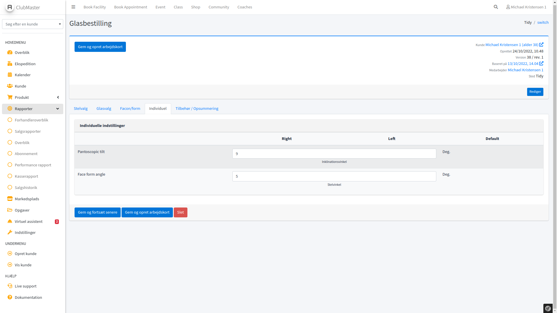Open Live support headset icon
The height and width of the screenshot is (313, 557).
(x=10, y=286)
